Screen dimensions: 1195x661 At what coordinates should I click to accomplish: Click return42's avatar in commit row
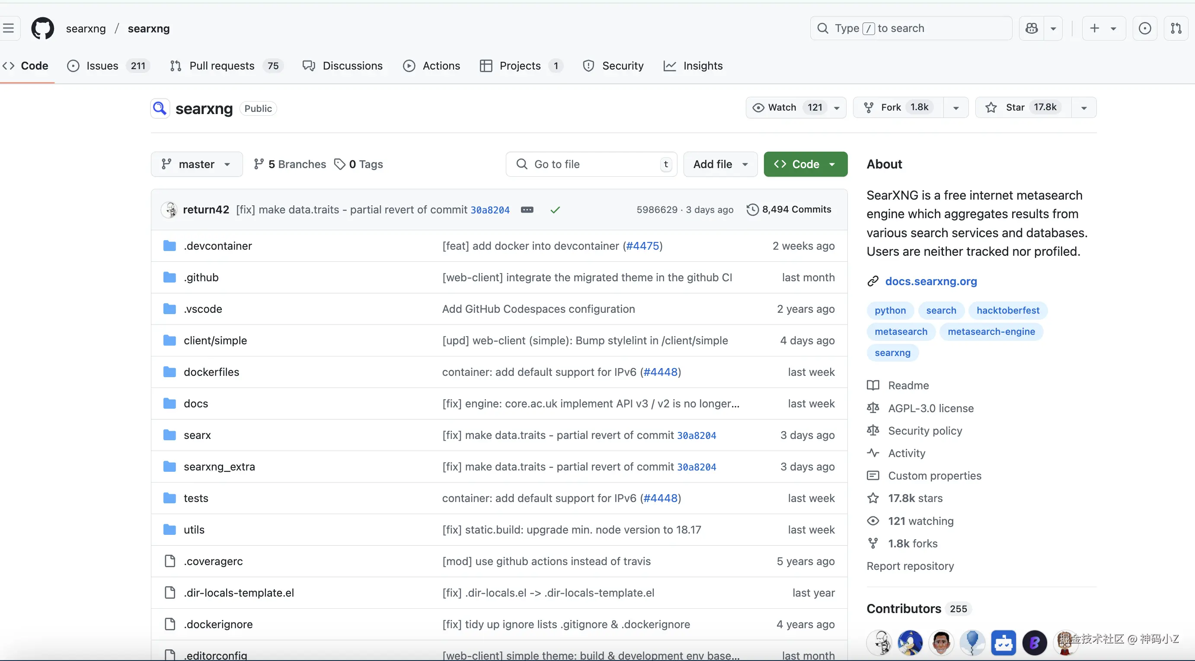point(170,210)
